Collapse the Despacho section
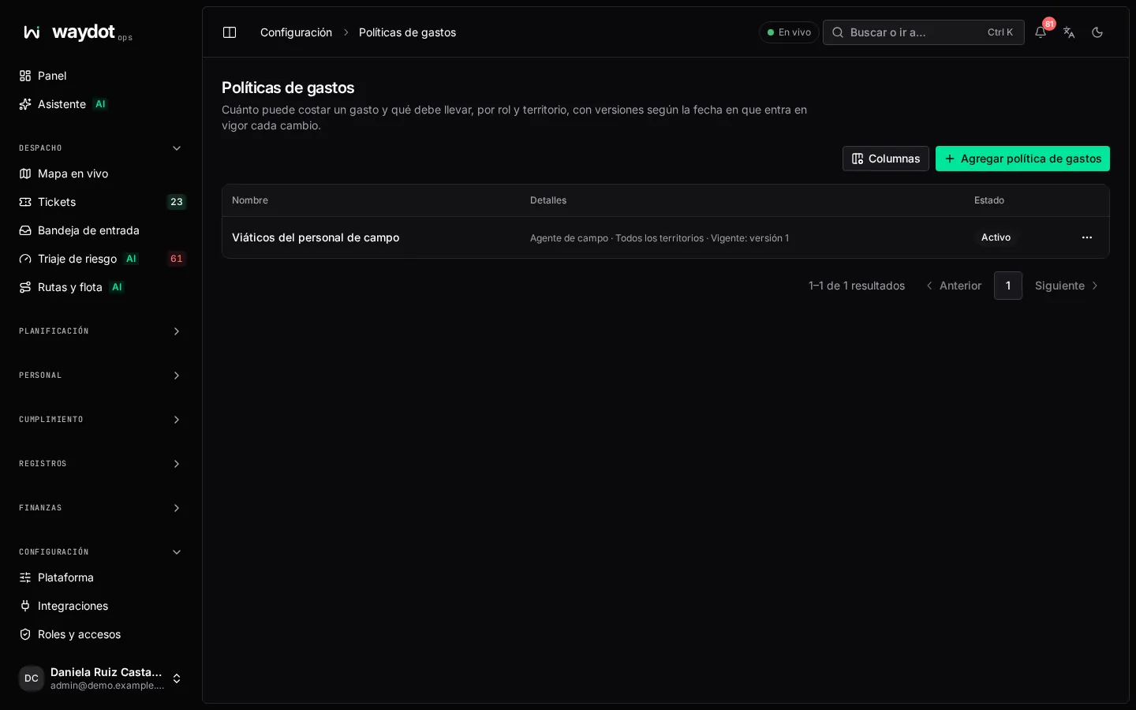The image size is (1136, 710). click(101, 148)
